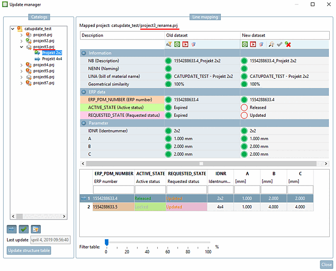The width and height of the screenshot is (336, 271).
Task: Click the ACTIVE_STATE column header in table
Action: point(150,174)
